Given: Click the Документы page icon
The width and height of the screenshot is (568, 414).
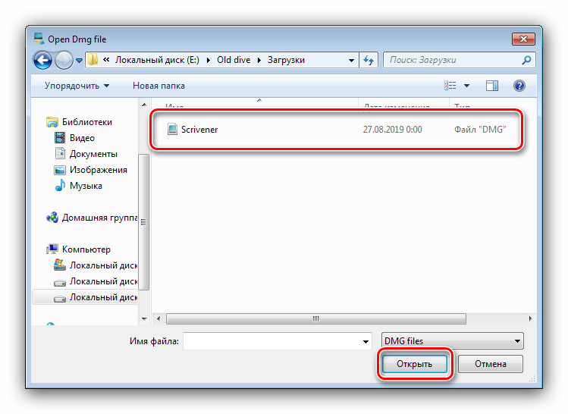Looking at the screenshot, I should 60,154.
